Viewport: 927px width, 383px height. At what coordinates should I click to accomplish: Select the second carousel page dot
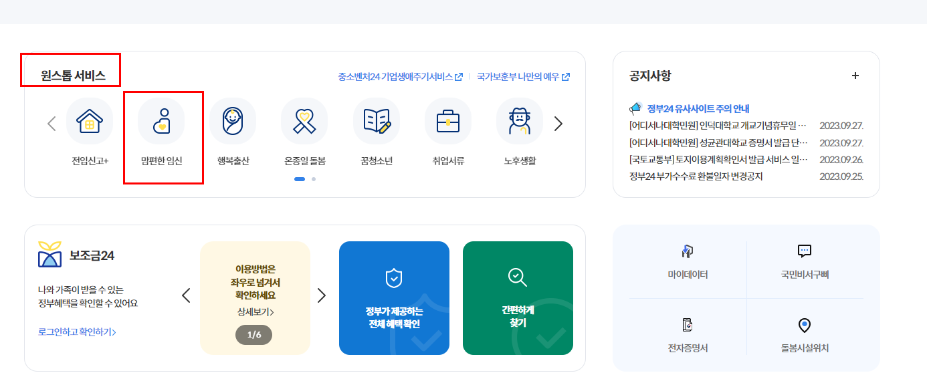[x=314, y=179]
